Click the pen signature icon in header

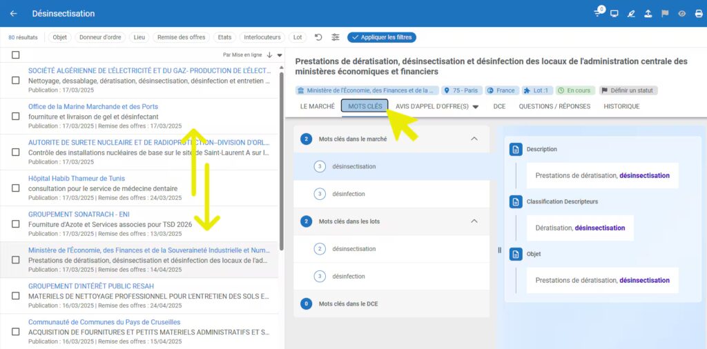[x=631, y=14]
